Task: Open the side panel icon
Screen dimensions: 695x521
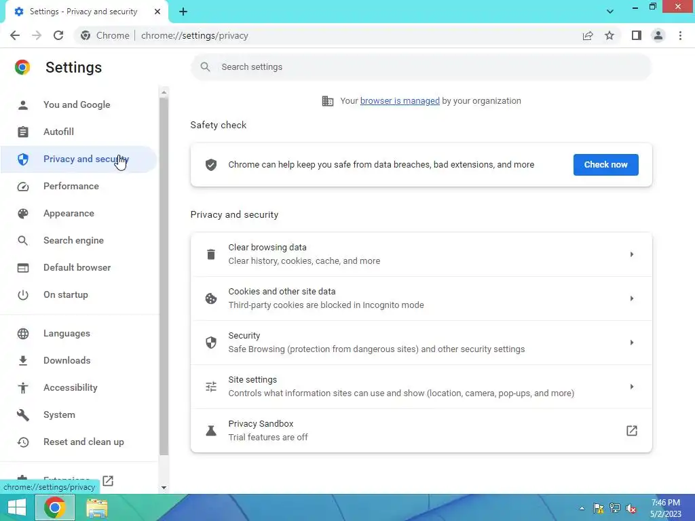Action: coord(637,35)
